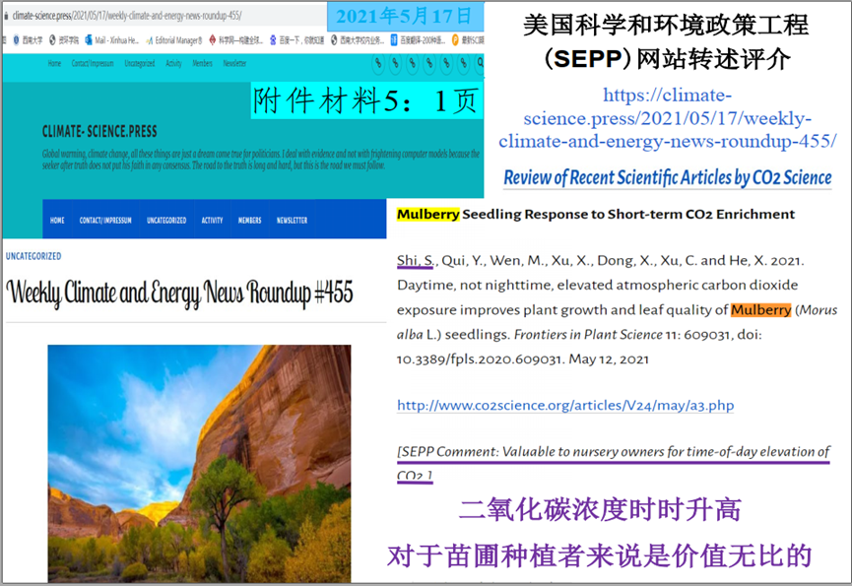Open MEMBERS in the blue nav bar

point(249,220)
